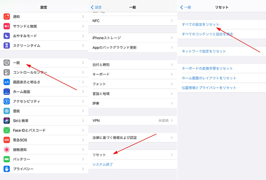Viewport: 266px width, 180px height.
Task: Select コントロールセンター entry
Action: point(44,72)
